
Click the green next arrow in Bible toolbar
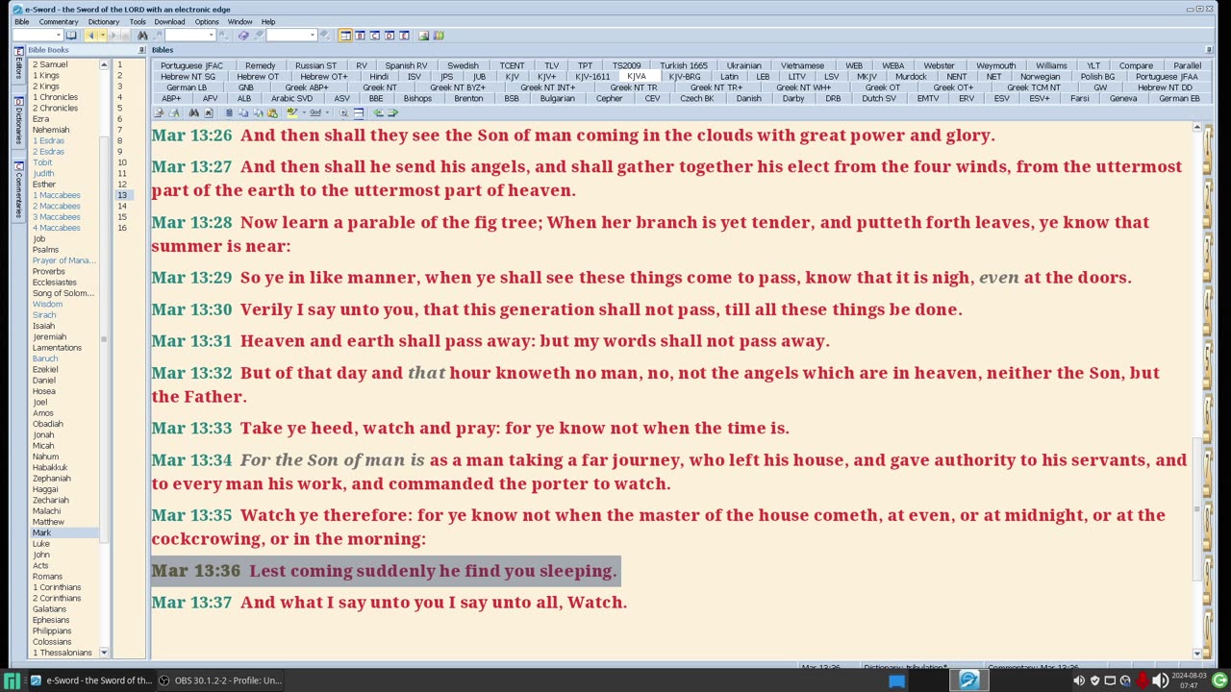(392, 112)
